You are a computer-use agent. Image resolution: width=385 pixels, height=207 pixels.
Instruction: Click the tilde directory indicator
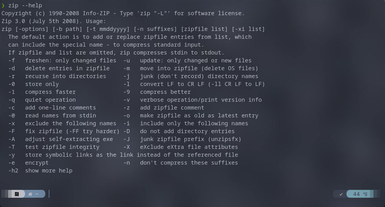[x=37, y=194]
